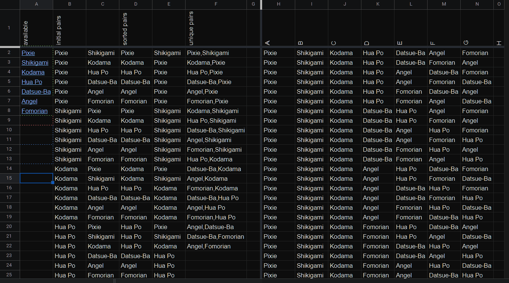The width and height of the screenshot is (509, 283).
Task: Select column K by its header letter
Action: tap(378, 4)
